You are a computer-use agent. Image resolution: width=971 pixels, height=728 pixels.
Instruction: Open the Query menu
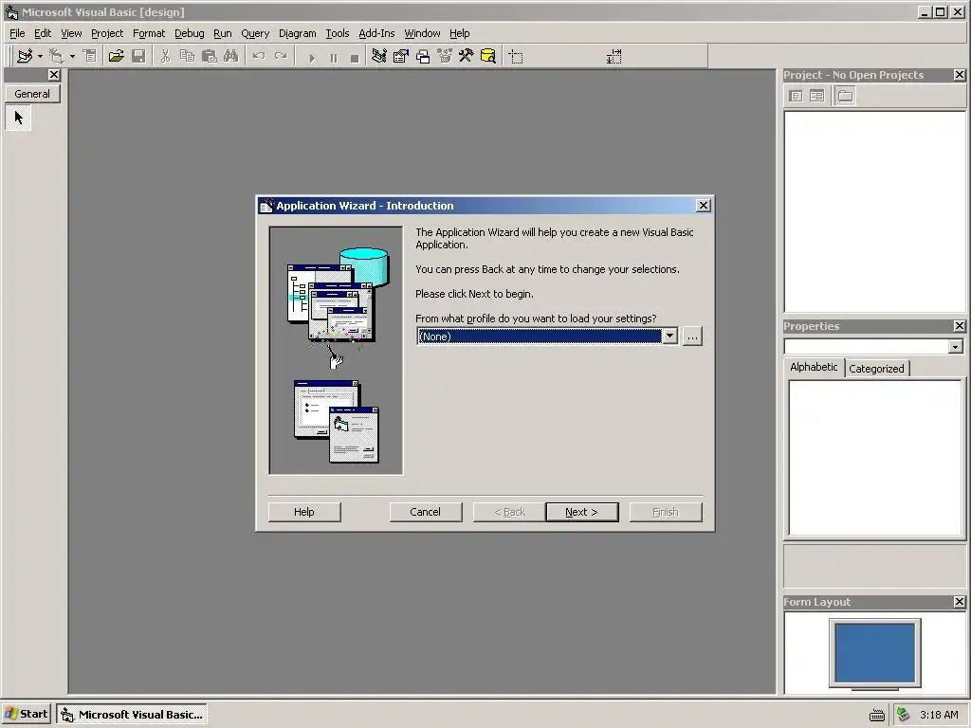click(255, 33)
